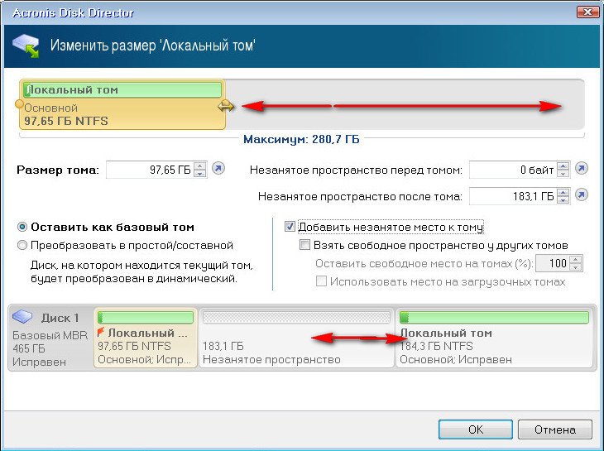Increase space after volume using up arrow
Viewport: 604px width, 451px height.
pyautogui.click(x=563, y=193)
